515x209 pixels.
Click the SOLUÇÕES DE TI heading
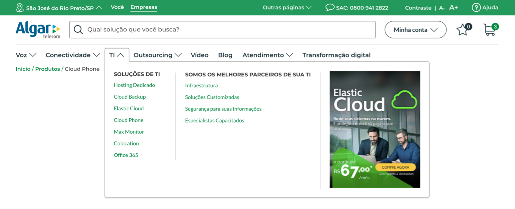[137, 74]
